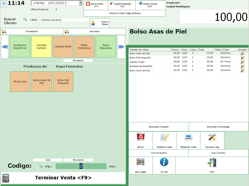This screenshot has height=186, width=249.
Task: Click Descuento X Porcentaje button
Action: point(218,127)
